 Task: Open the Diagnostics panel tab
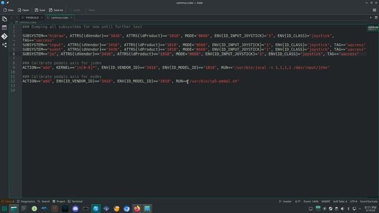tap(26, 201)
